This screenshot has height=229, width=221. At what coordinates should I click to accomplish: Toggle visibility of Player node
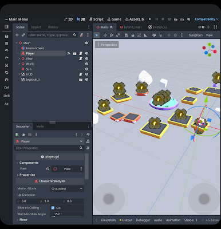tap(86, 53)
